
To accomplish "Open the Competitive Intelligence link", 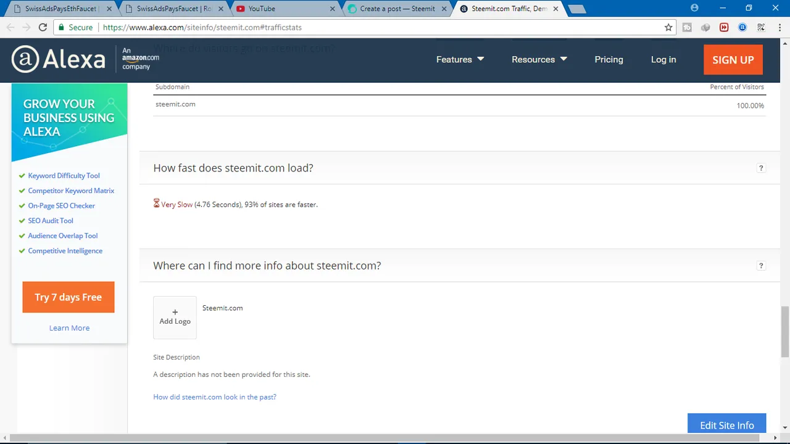I will [65, 251].
